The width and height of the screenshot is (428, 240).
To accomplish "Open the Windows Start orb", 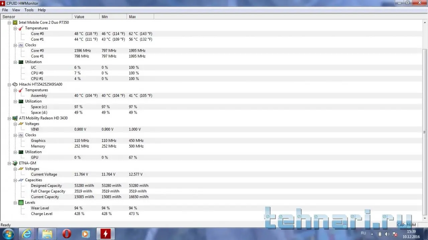I will [x=8, y=234].
